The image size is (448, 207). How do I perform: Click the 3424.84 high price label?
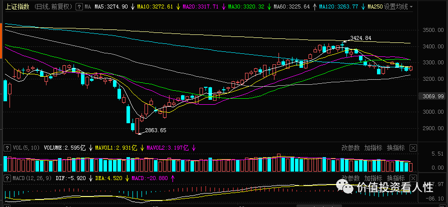coord(360,38)
